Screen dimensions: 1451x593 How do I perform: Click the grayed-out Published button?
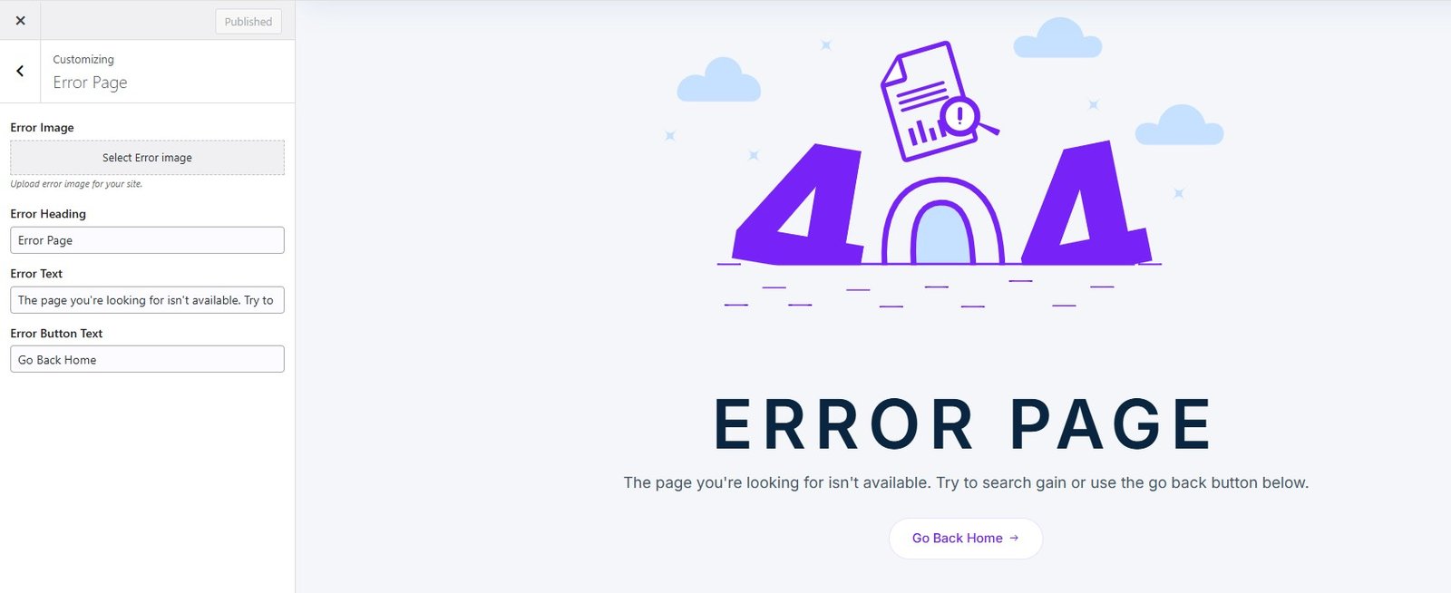248,22
